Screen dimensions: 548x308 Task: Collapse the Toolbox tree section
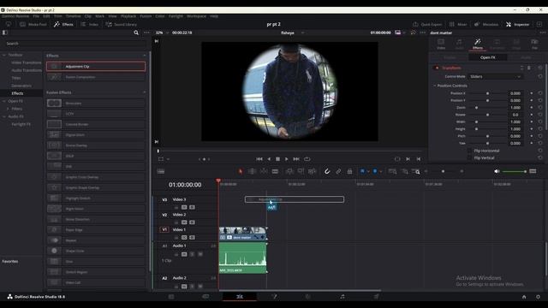point(4,55)
